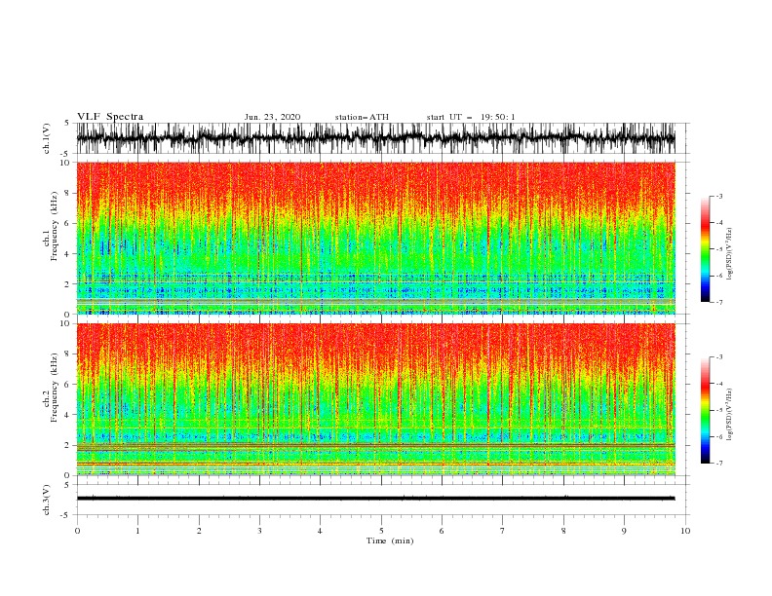Click the "VLF Spectra" title text
Screen dimensions: 772x596
pos(110,117)
